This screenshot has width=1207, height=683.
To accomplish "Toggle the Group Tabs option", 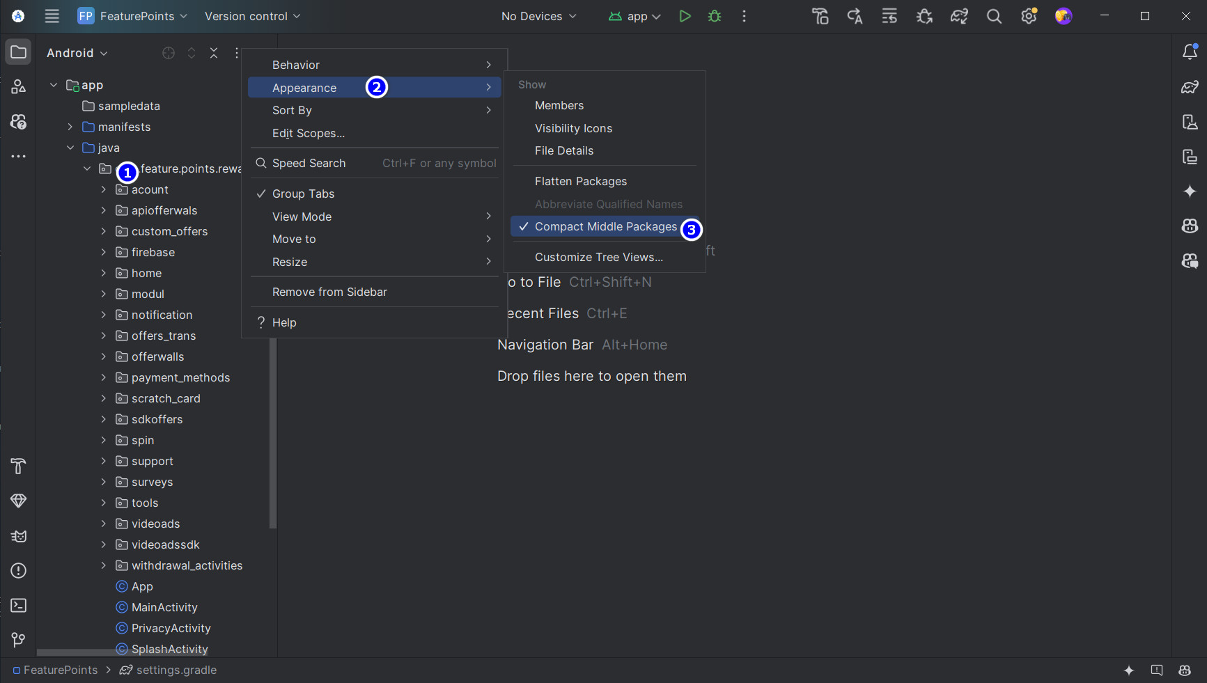I will pos(303,194).
